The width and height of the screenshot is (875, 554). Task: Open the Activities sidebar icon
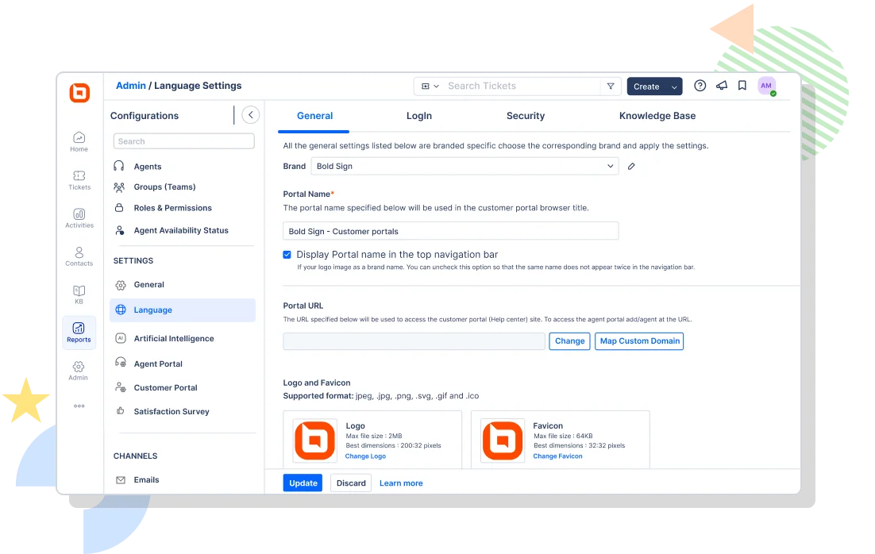(79, 218)
